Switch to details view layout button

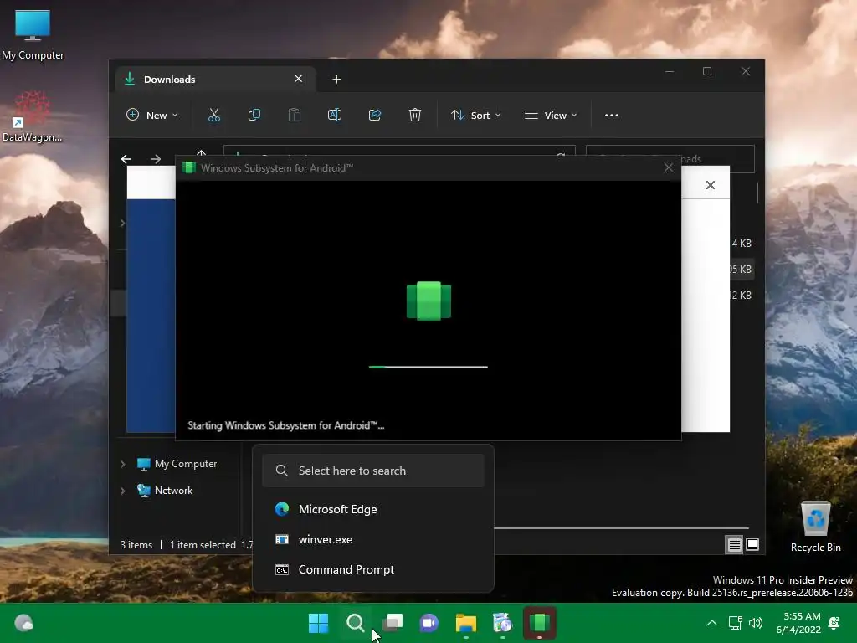pos(734,544)
